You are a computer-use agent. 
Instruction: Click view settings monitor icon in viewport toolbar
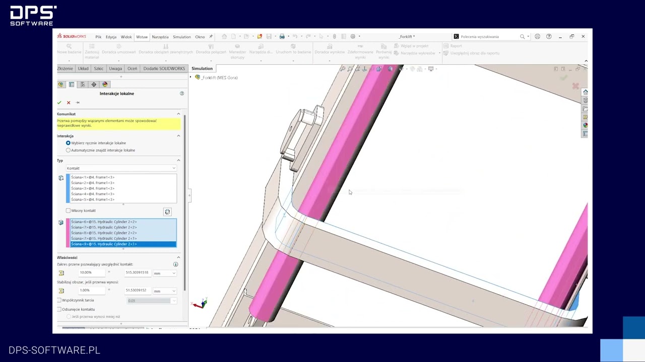click(431, 69)
